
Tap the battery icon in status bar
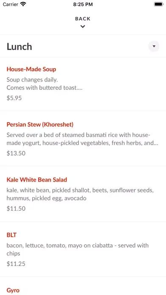coord(159,4)
